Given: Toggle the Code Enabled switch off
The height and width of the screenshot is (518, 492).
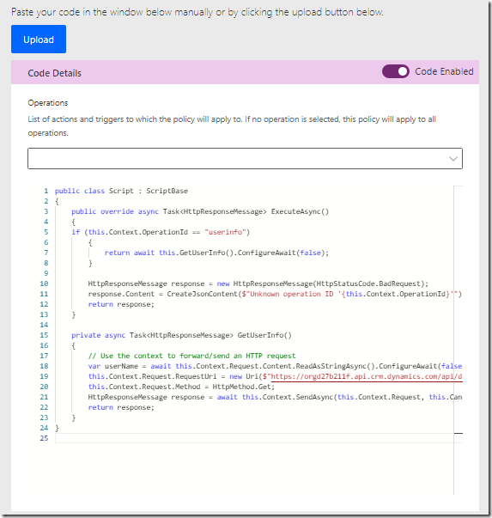Looking at the screenshot, I should click(x=395, y=71).
